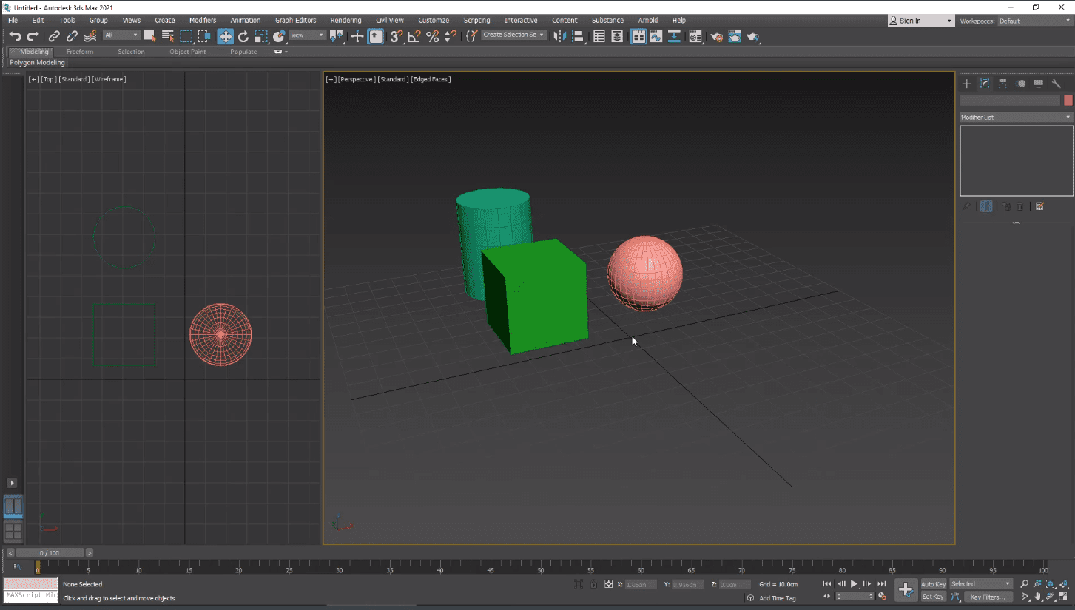Select the Select and Link tool

[54, 35]
